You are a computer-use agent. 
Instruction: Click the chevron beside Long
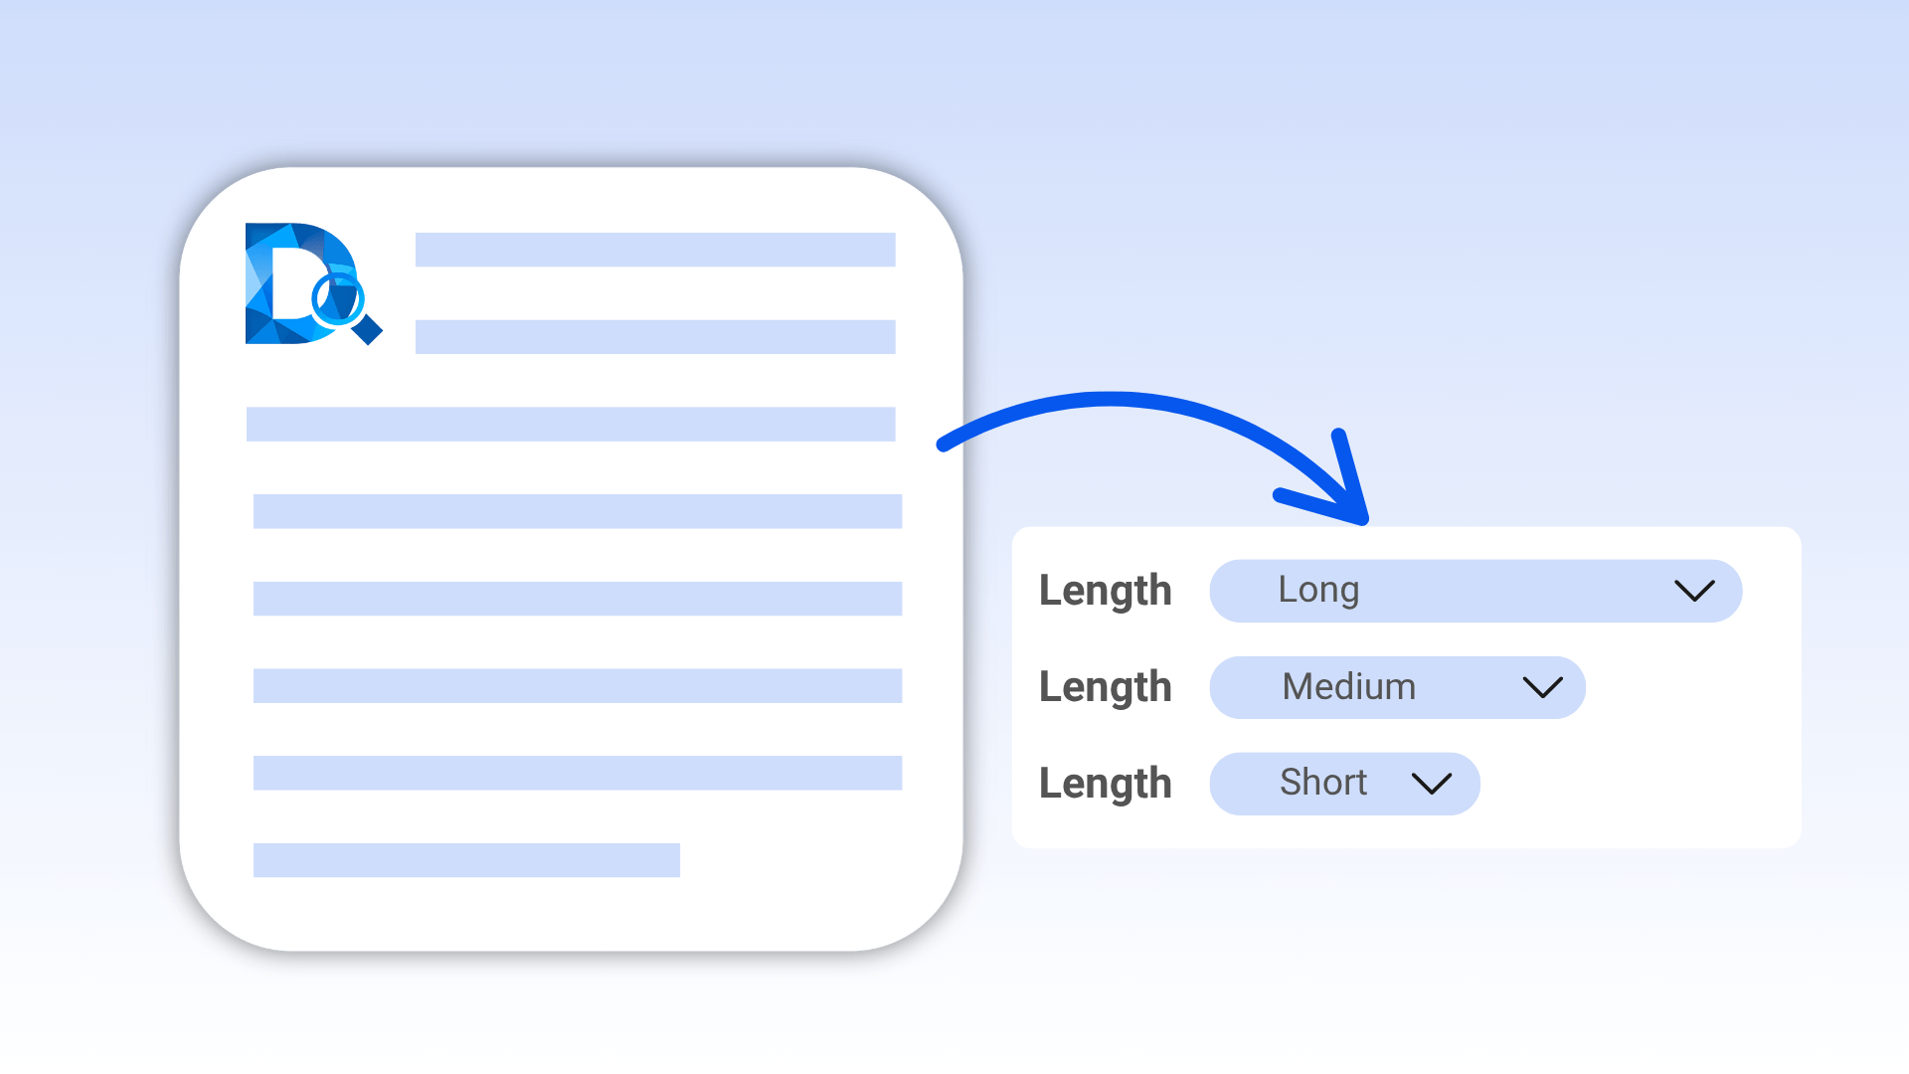[x=1693, y=591]
